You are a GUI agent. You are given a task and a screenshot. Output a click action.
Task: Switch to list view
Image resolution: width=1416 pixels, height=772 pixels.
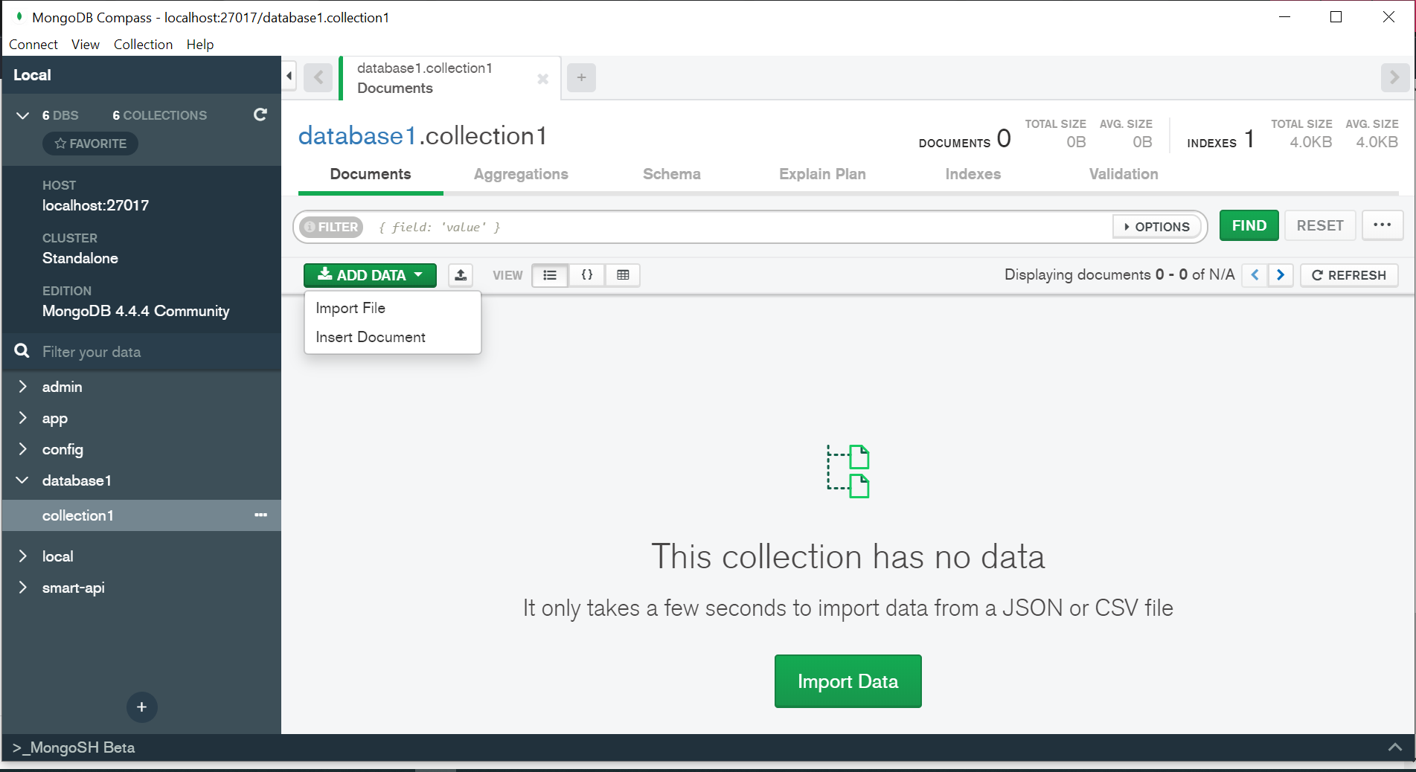[550, 275]
